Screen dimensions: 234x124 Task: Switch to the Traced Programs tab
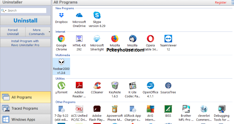(x=26, y=108)
